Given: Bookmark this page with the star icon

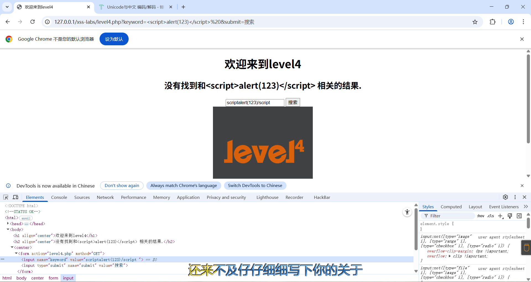Looking at the screenshot, I should [x=475, y=22].
